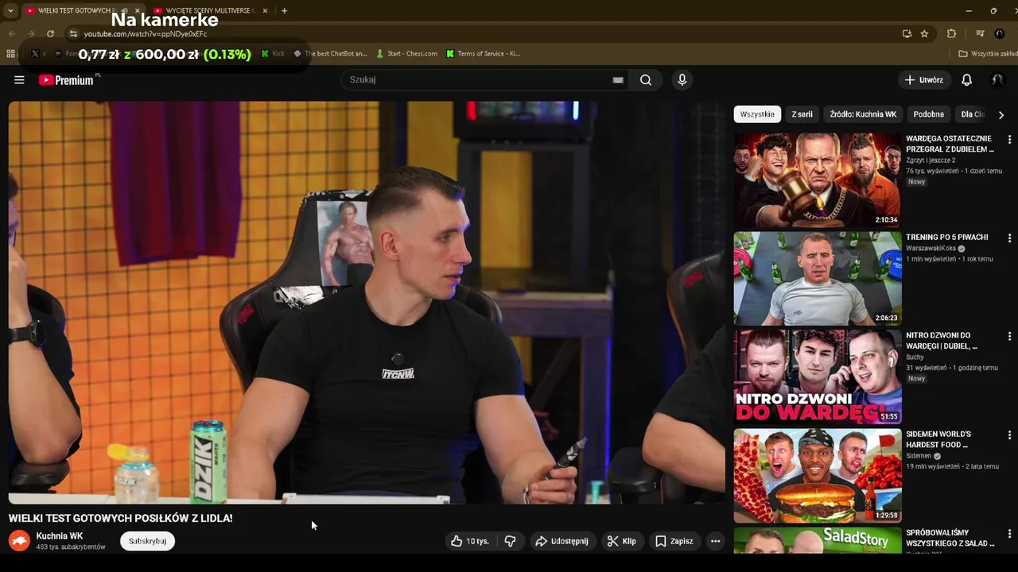Click the browser address bar URL
This screenshot has height=572, width=1018.
click(x=146, y=34)
